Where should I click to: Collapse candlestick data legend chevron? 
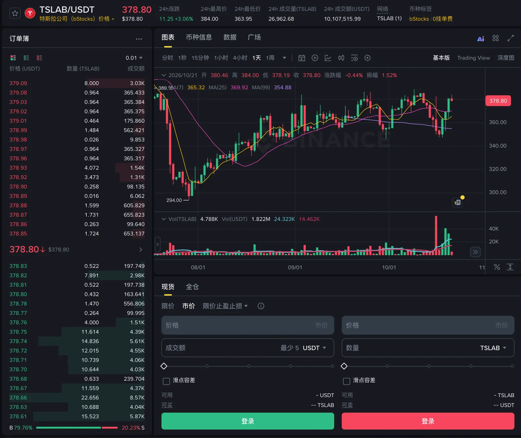(x=164, y=75)
